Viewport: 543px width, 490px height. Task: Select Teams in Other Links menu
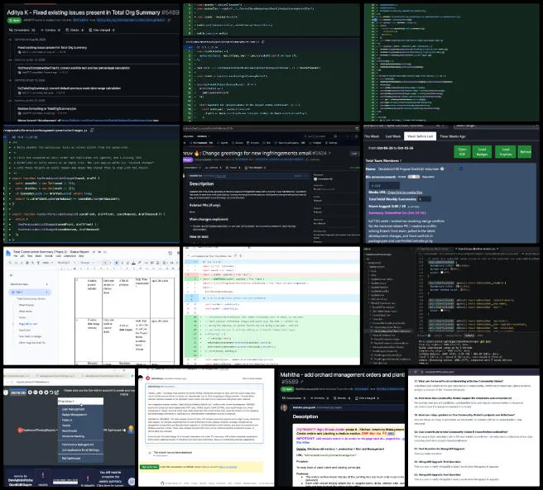pyautogui.click(x=65, y=426)
